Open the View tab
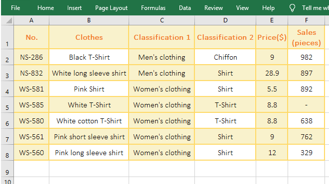The height and width of the screenshot is (184, 329). click(x=242, y=8)
